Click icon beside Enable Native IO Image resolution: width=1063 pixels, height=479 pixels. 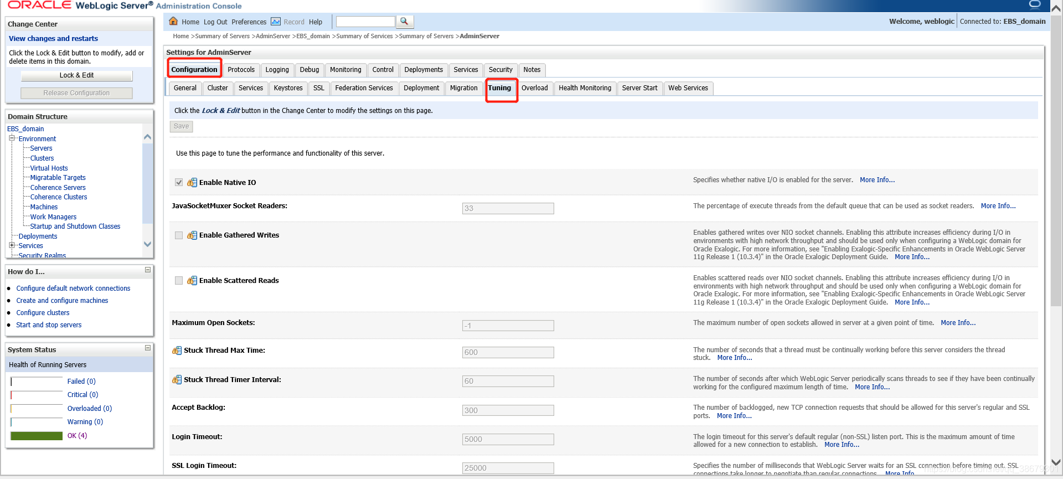[192, 183]
